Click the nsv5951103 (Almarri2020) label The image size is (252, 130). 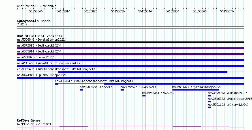pos(228,105)
